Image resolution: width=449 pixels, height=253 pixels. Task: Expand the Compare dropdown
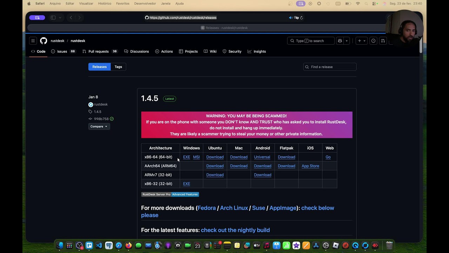pyautogui.click(x=99, y=126)
